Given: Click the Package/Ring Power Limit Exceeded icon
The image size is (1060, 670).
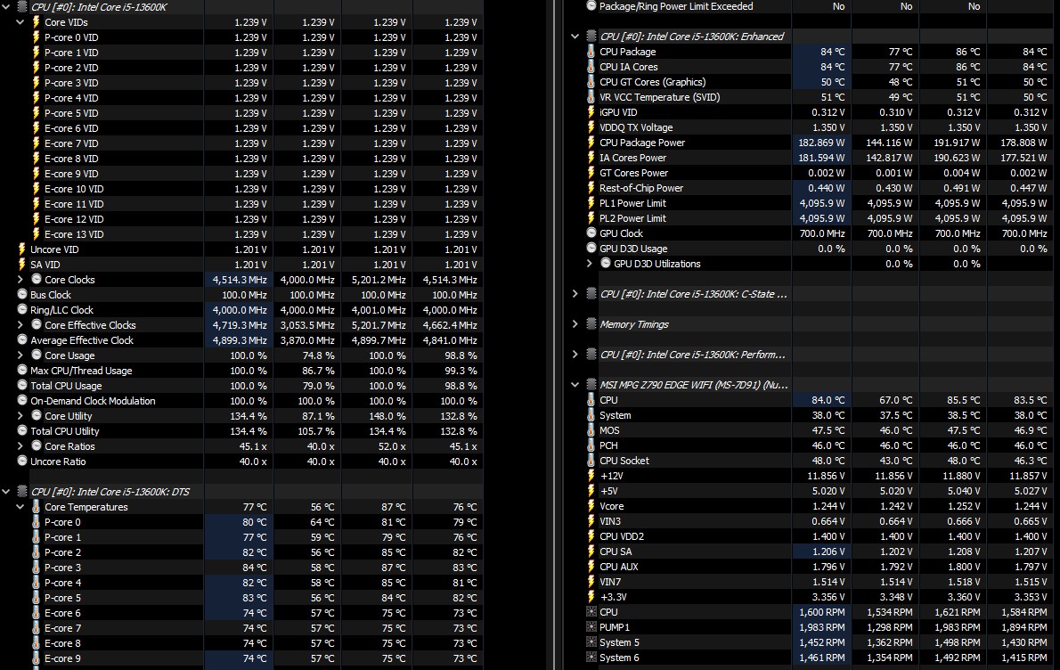Looking at the screenshot, I should (x=591, y=6).
